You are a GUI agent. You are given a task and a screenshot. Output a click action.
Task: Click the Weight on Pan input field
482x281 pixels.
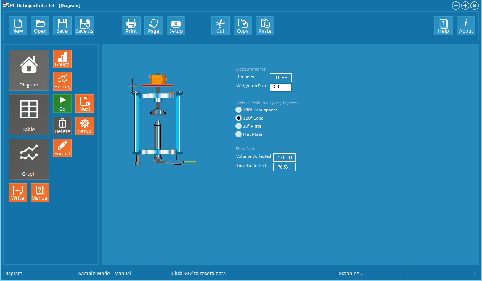tap(281, 87)
